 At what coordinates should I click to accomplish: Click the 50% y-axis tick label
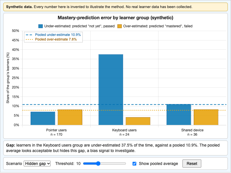point(16,31)
